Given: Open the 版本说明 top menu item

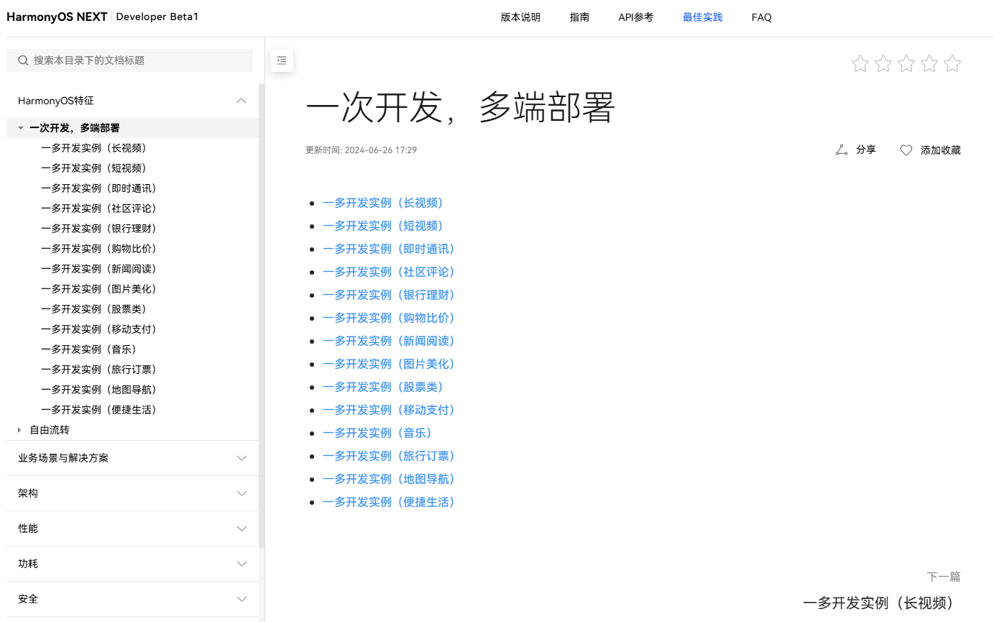Looking at the screenshot, I should click(520, 17).
